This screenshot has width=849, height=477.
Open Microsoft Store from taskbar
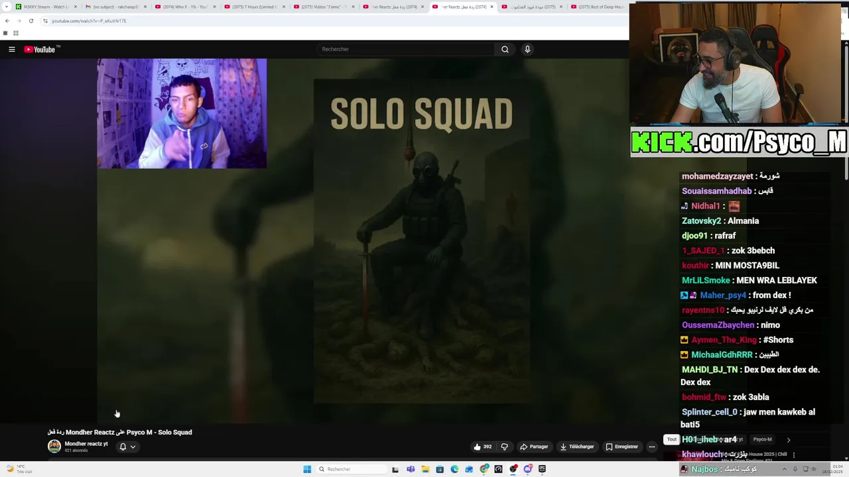click(x=440, y=469)
